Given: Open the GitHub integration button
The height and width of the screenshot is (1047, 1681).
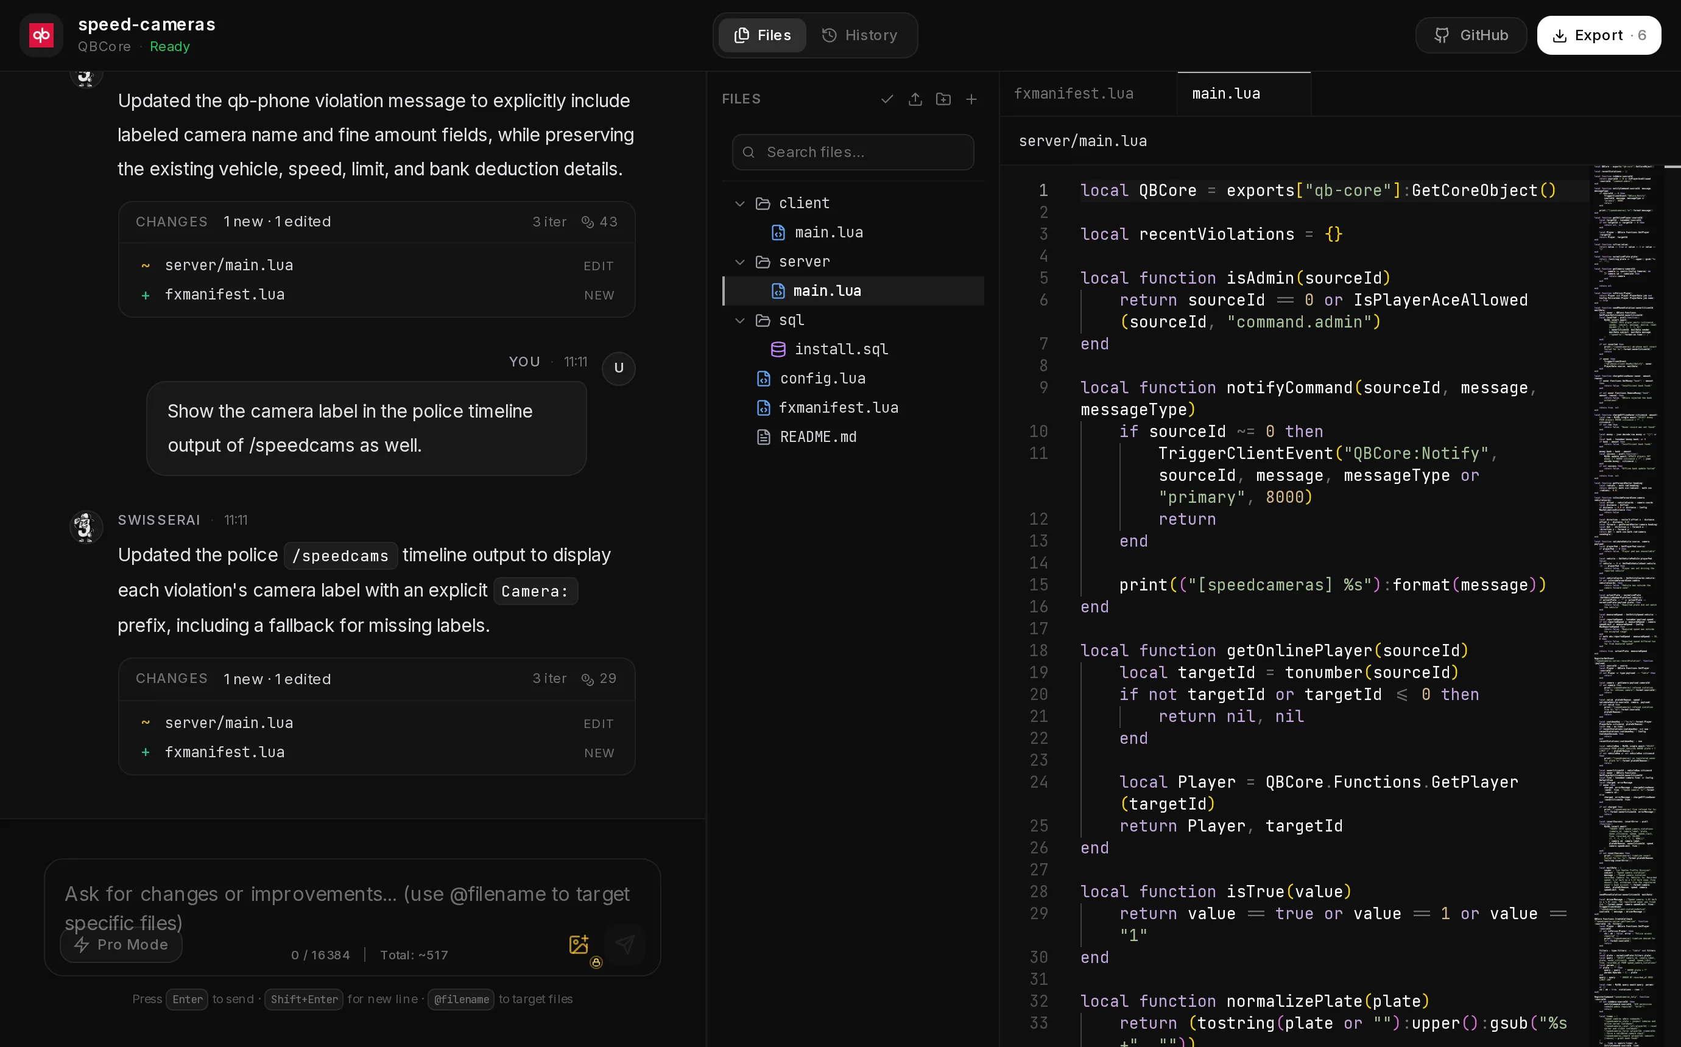Looking at the screenshot, I should [1470, 35].
